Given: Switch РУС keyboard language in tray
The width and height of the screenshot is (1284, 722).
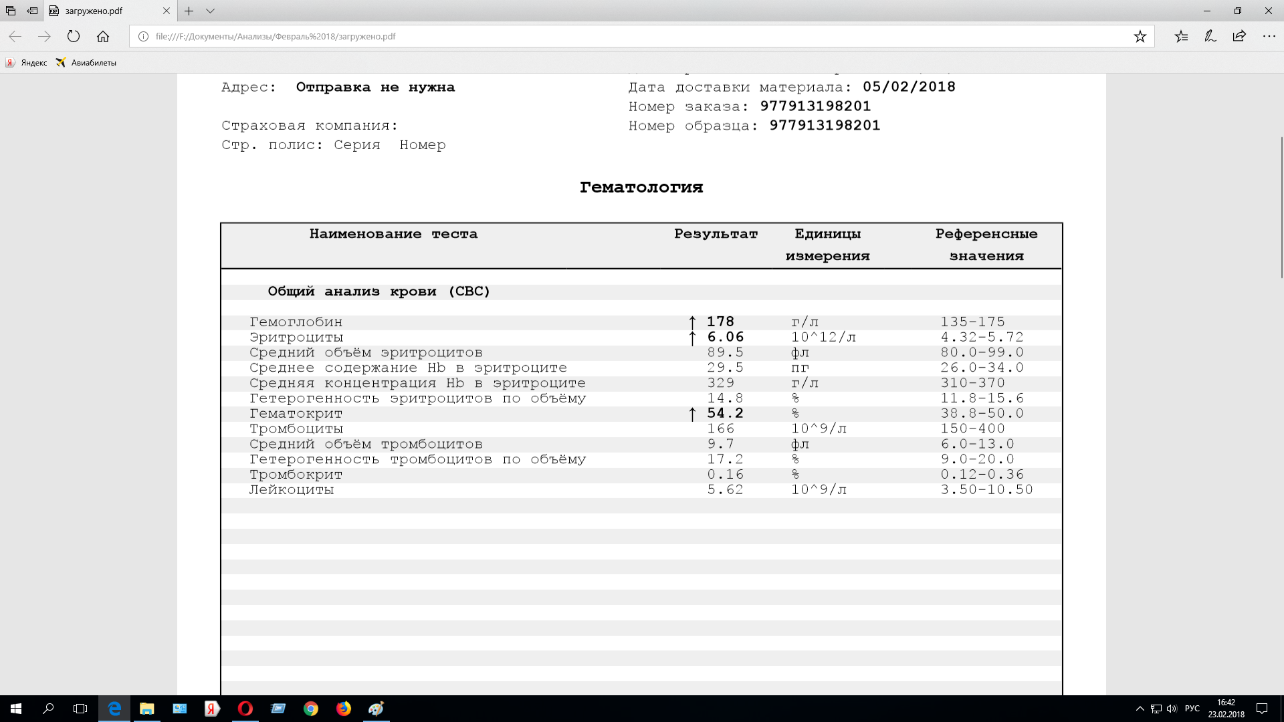Looking at the screenshot, I should coord(1192,709).
